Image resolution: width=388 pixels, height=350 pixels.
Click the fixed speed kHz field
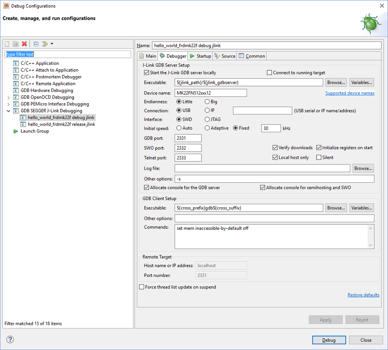pyautogui.click(x=271, y=128)
